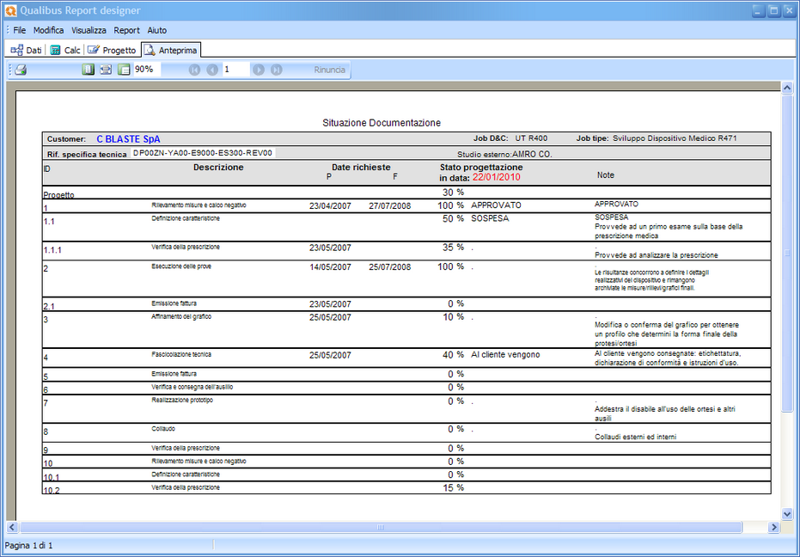Viewport: 800px width, 557px height.
Task: Click the whole page view icon
Action: coord(88,70)
